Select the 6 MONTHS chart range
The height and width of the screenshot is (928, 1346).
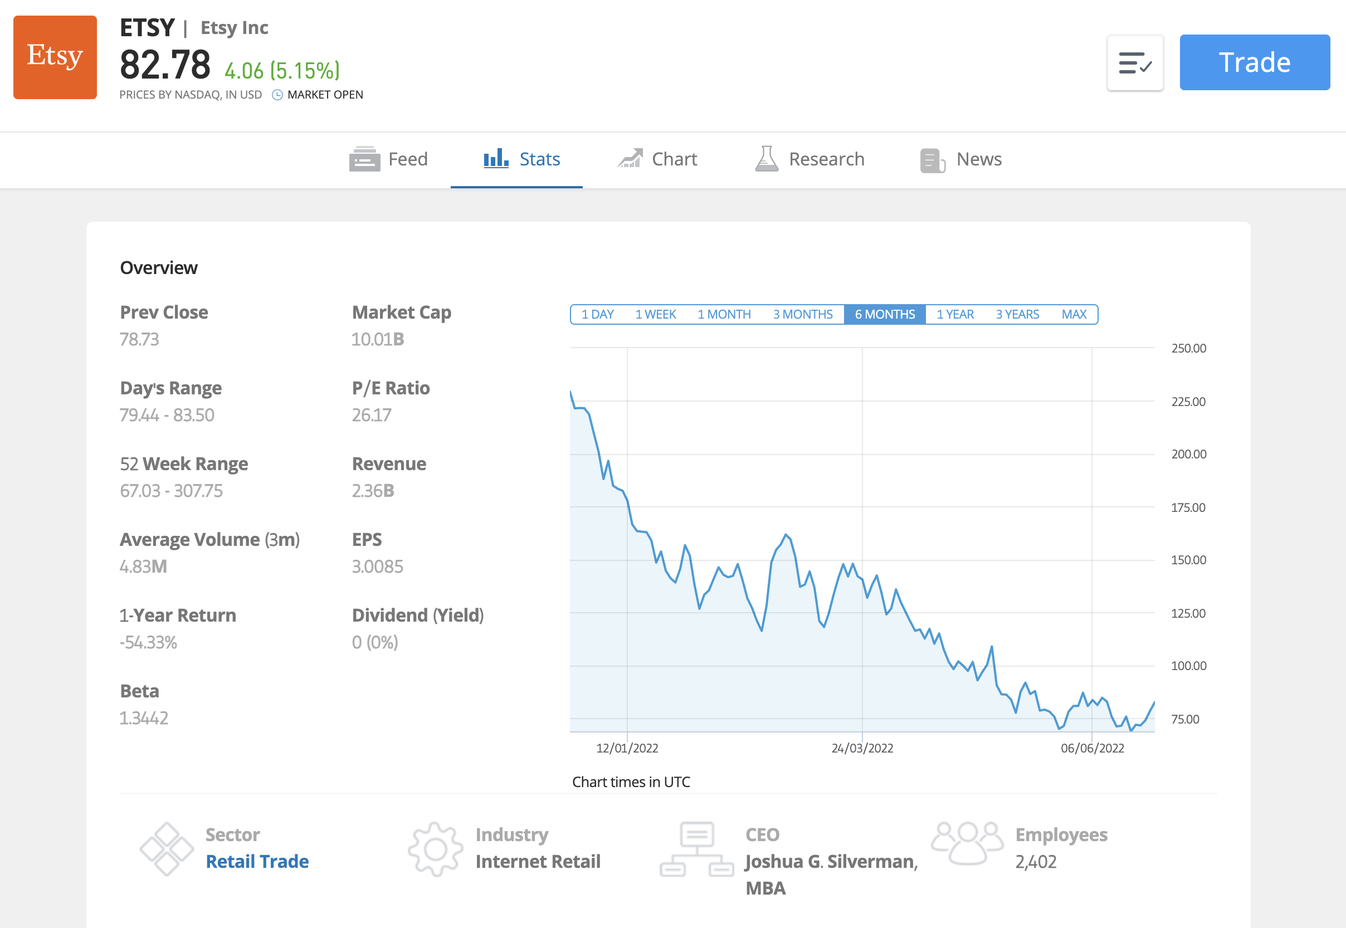885,315
